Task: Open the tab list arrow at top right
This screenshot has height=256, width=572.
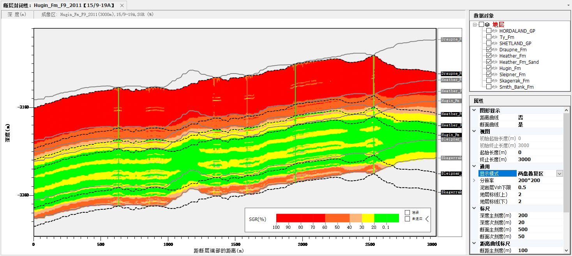Action: coord(568,5)
